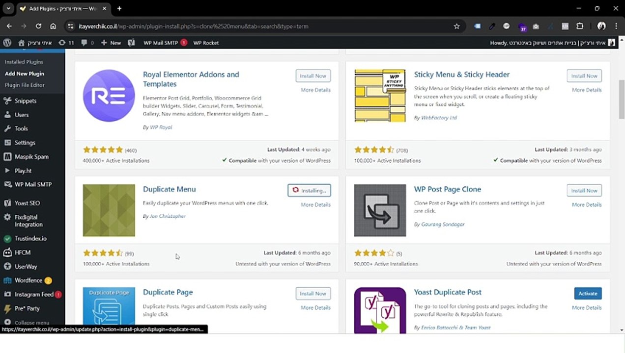View More Details for Sticky Menu
The width and height of the screenshot is (625, 353).
click(x=587, y=90)
